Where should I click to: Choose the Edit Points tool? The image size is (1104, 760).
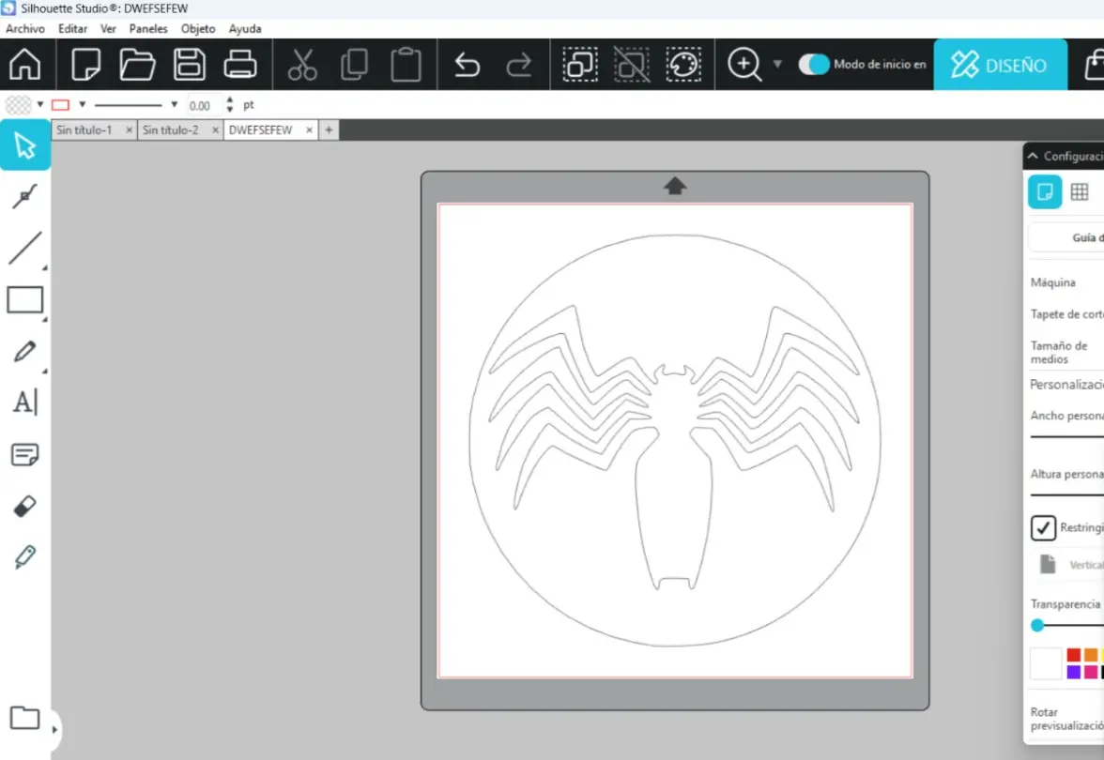click(25, 196)
